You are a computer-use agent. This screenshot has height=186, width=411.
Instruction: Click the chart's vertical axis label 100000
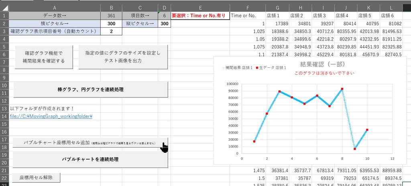(x=232, y=84)
